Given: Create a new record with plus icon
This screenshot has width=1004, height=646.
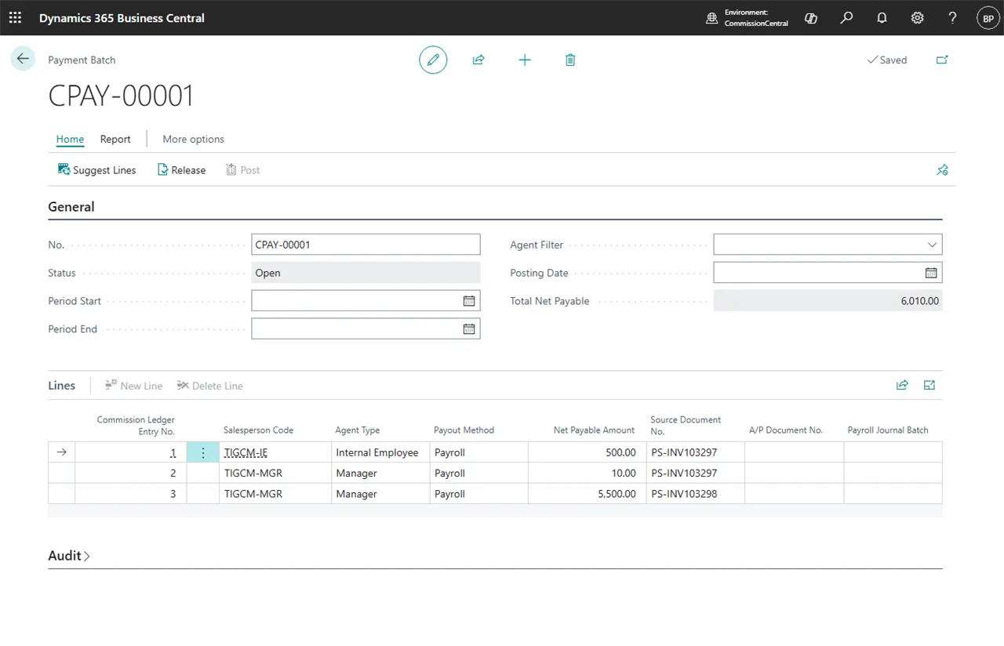Looking at the screenshot, I should [x=525, y=60].
